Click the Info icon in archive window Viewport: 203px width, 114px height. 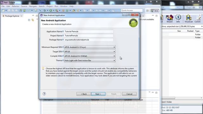(178, 19)
